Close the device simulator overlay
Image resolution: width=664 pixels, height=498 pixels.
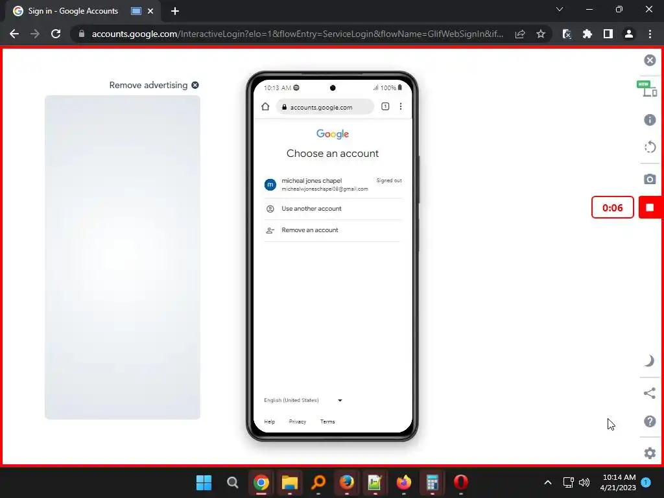[650, 60]
